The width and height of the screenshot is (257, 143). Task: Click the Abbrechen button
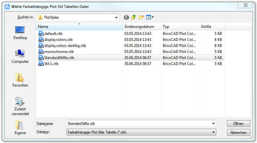coord(238,132)
